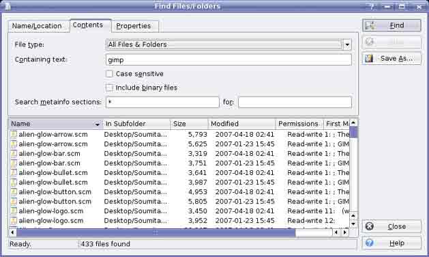Sort by the Size column header
429x257 pixels.
pyautogui.click(x=189, y=124)
